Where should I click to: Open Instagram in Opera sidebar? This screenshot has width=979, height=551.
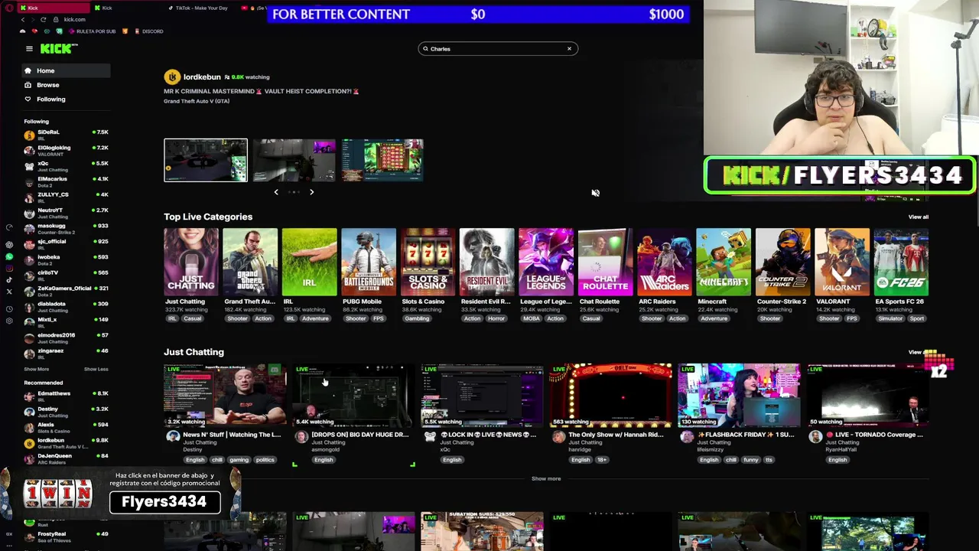pyautogui.click(x=9, y=269)
